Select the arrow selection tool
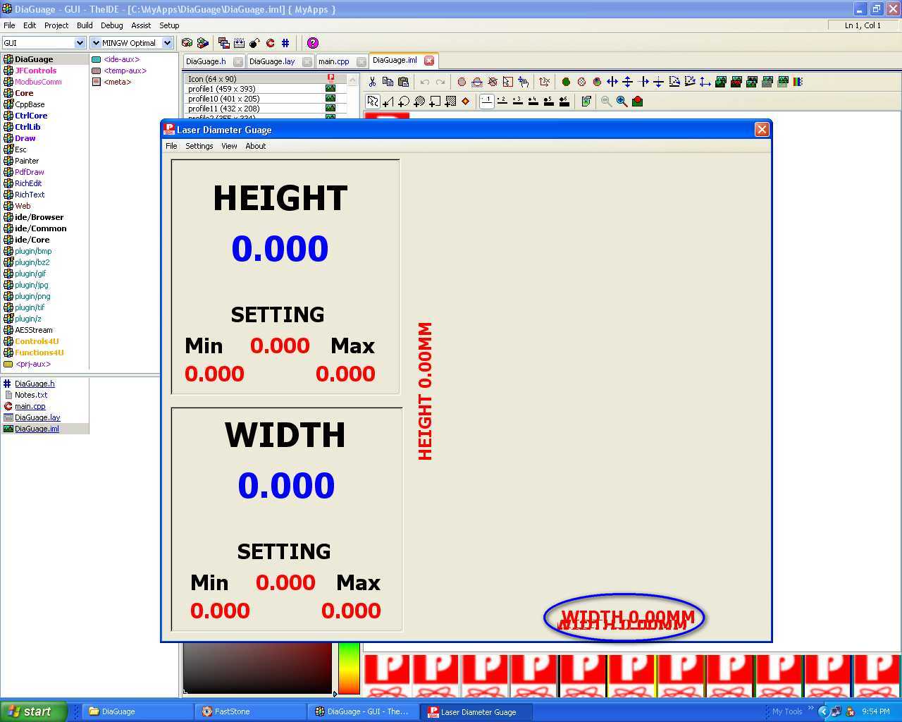 click(372, 102)
